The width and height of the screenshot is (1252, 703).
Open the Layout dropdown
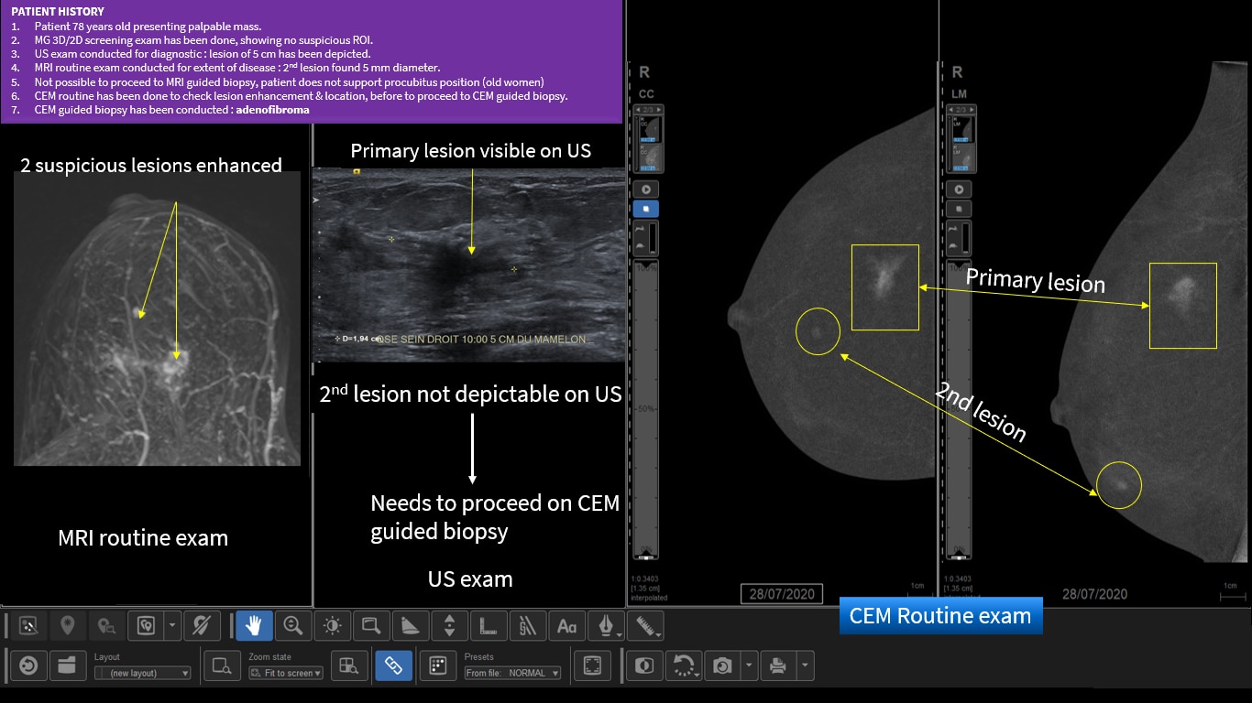coord(143,673)
